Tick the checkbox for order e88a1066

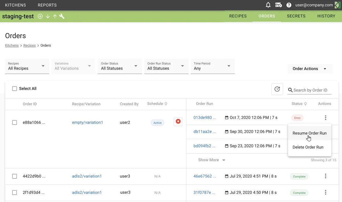coord(15,123)
